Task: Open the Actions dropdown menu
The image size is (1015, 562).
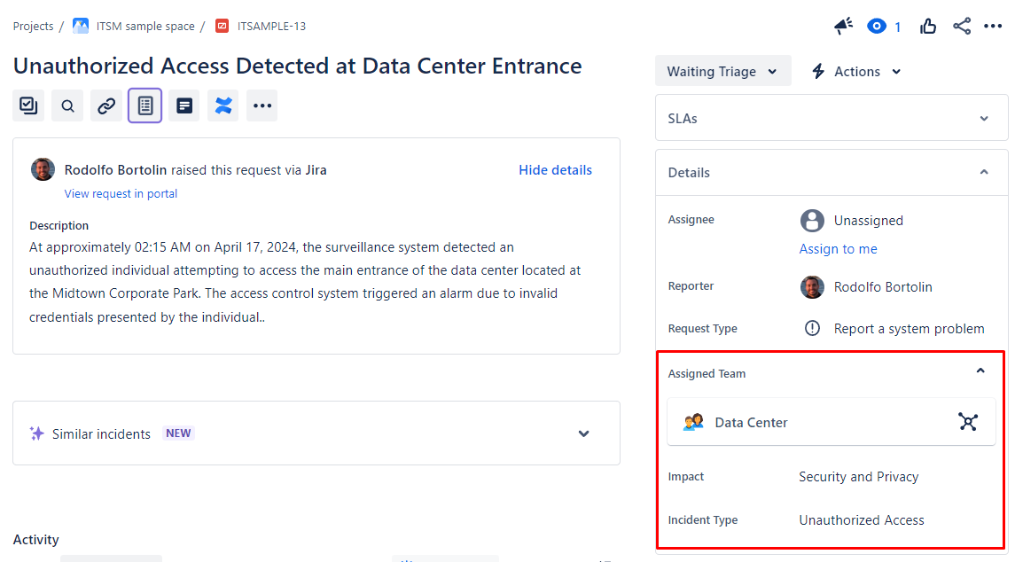Action: pos(856,72)
